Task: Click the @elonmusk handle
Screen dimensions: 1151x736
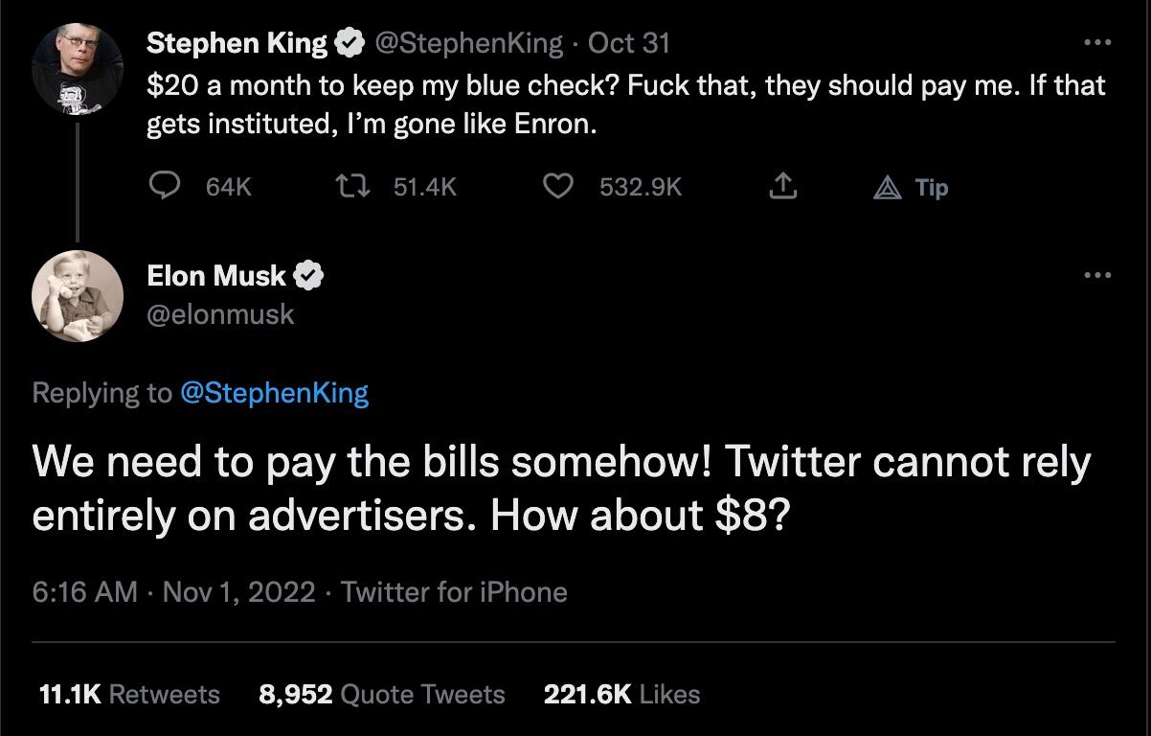Action: [220, 314]
